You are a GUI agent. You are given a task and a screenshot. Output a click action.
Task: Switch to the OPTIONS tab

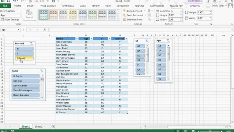(x=195, y=6)
